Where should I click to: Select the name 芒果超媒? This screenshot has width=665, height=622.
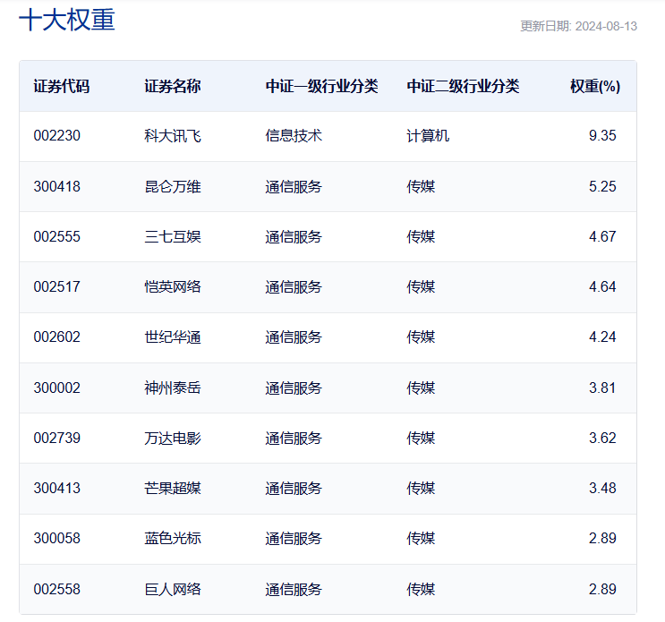(173, 488)
